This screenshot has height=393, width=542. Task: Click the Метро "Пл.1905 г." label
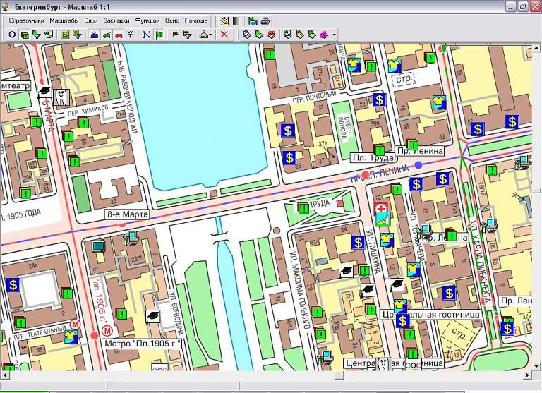click(x=141, y=344)
